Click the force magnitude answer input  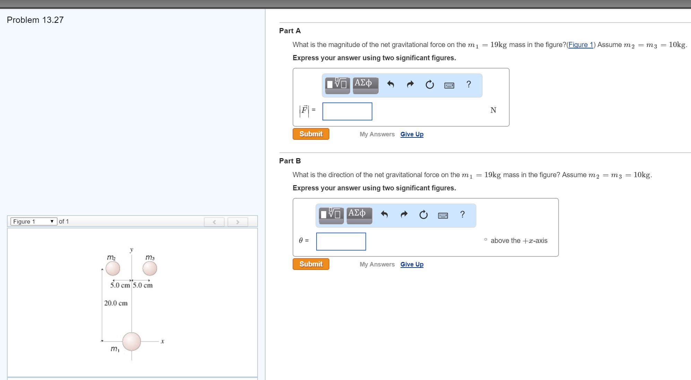(347, 111)
